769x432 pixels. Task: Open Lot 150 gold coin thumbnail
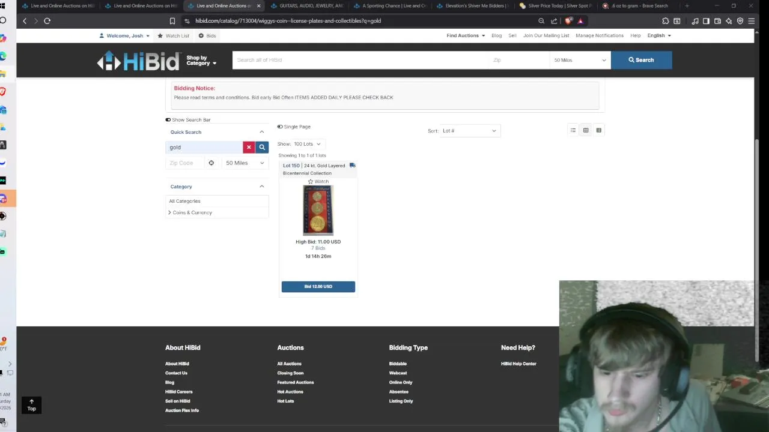318,210
